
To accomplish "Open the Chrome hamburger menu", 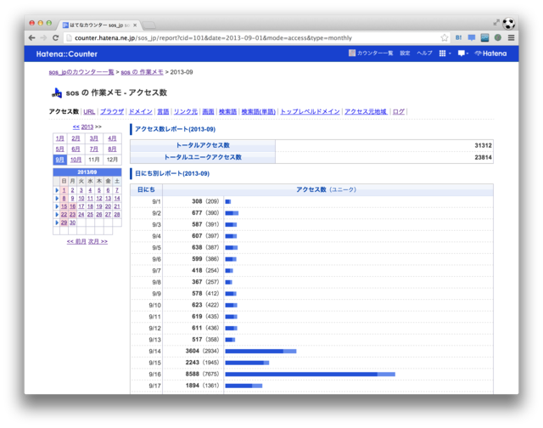I will 511,37.
